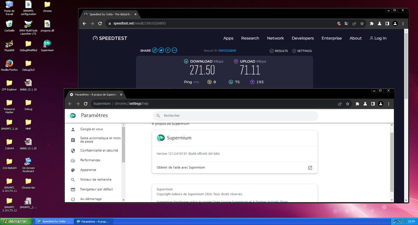418x225 pixels.
Task: Open profile avatar in Settings window
Action: click(381, 103)
